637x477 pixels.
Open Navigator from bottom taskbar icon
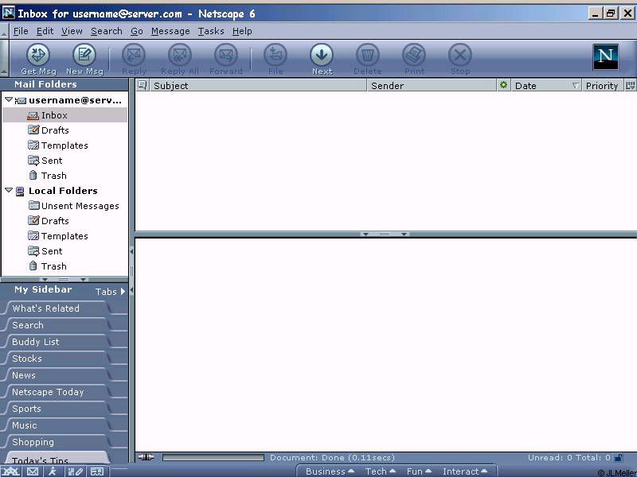tap(10, 471)
